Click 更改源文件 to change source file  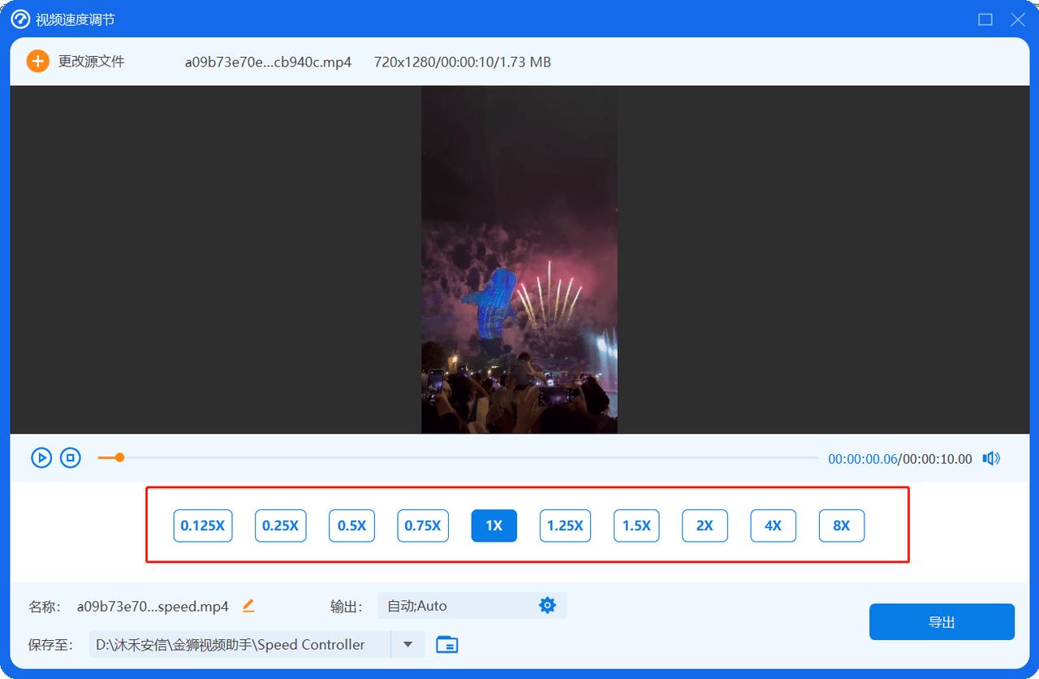coord(91,62)
